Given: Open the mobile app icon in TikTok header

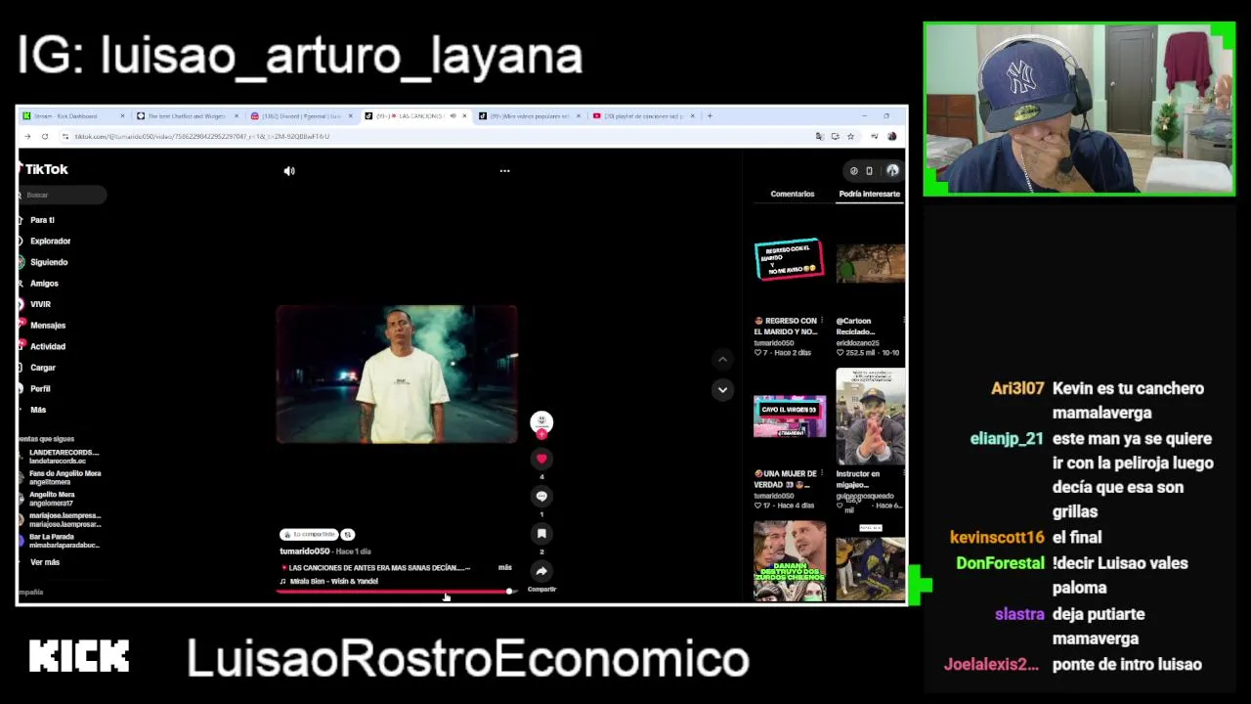Looking at the screenshot, I should tap(869, 171).
